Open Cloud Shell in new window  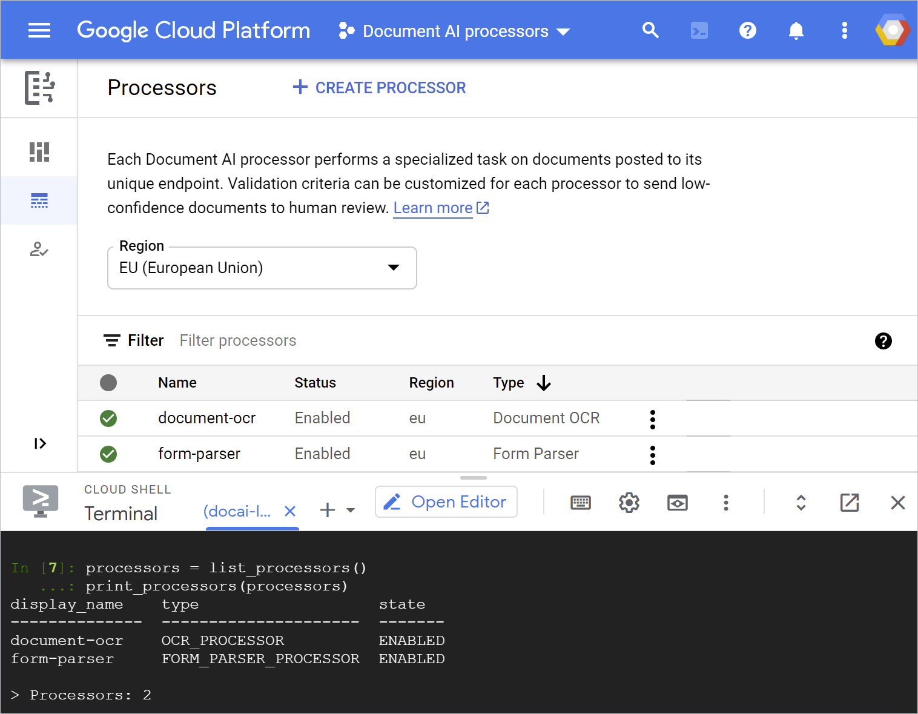[x=849, y=503]
